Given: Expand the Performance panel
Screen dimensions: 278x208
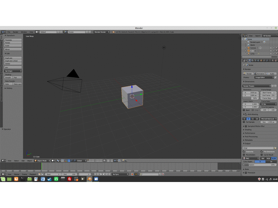Looking at the screenshot, I should [250, 133].
